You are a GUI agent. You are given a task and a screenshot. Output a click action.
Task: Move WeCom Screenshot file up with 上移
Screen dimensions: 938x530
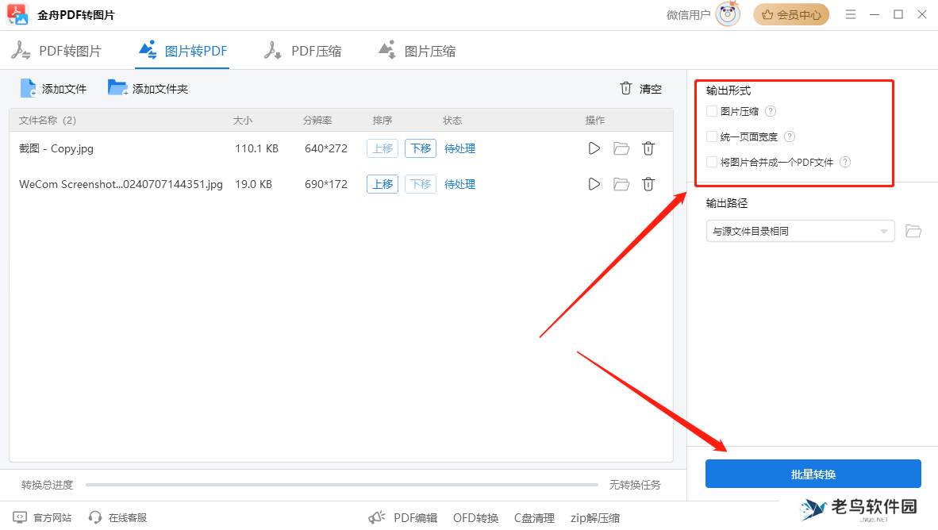point(382,184)
